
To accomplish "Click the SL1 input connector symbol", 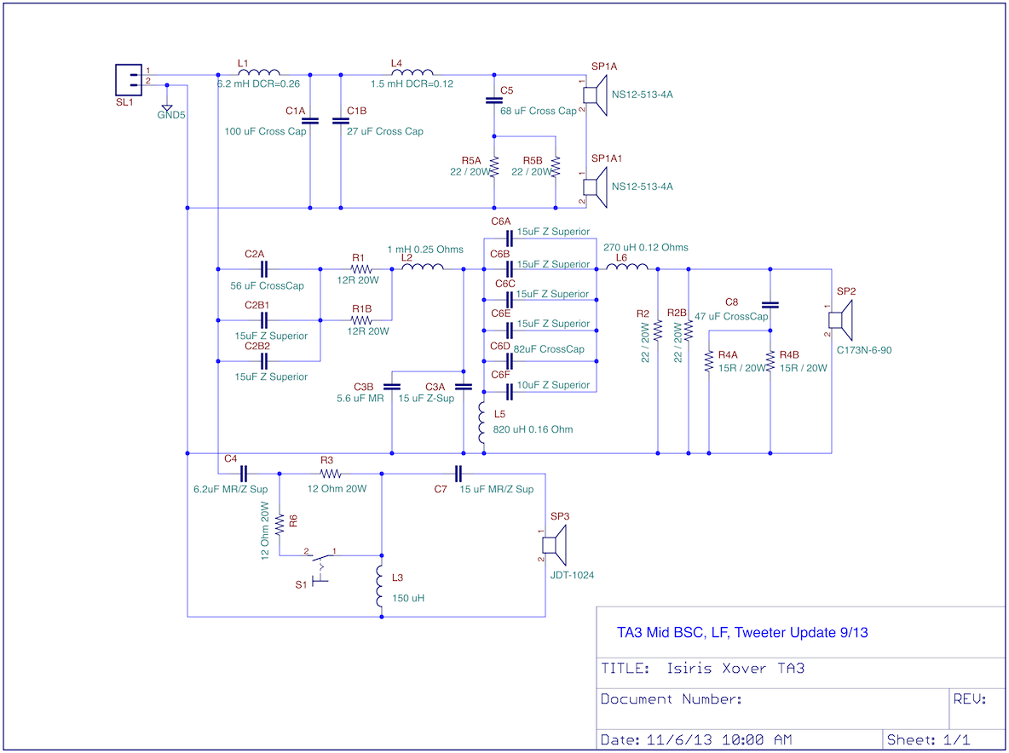I will click(129, 80).
